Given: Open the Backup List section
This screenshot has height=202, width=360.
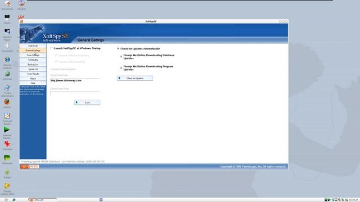Looking at the screenshot, I should click(33, 65).
